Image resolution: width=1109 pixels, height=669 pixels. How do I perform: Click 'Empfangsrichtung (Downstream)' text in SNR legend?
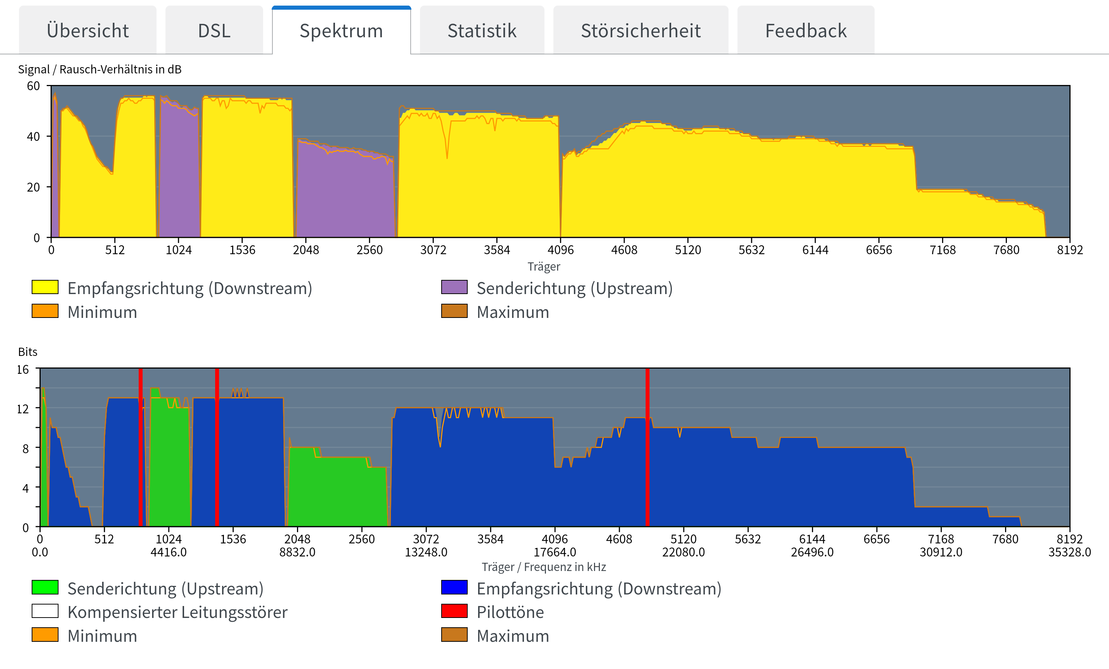tap(189, 288)
